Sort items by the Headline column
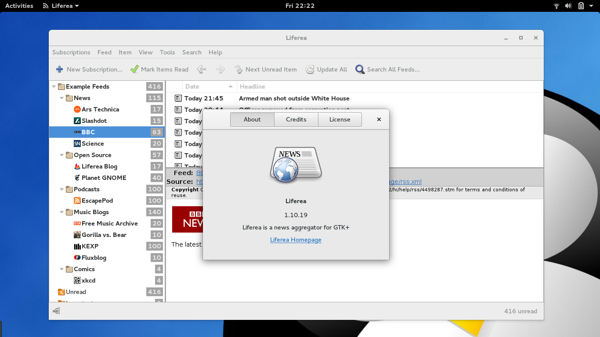The width and height of the screenshot is (600, 337). (x=390, y=86)
